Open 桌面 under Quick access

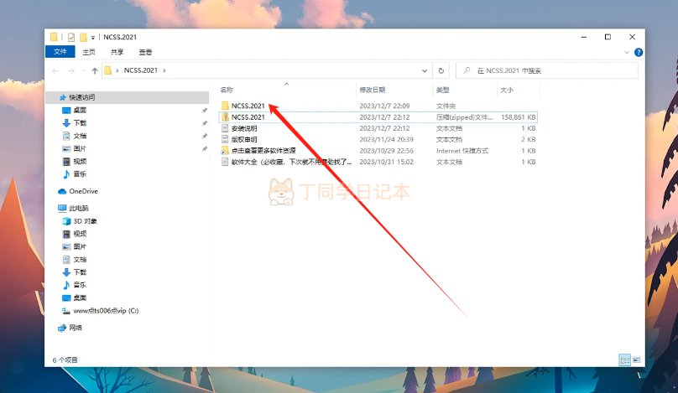click(80, 110)
